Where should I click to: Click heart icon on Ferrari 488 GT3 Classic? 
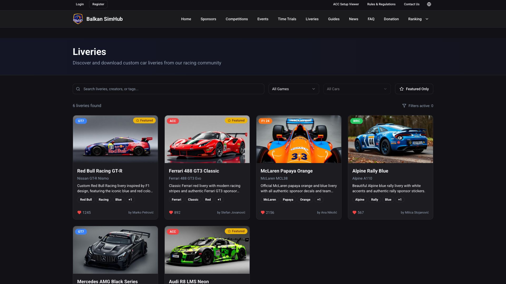(171, 212)
